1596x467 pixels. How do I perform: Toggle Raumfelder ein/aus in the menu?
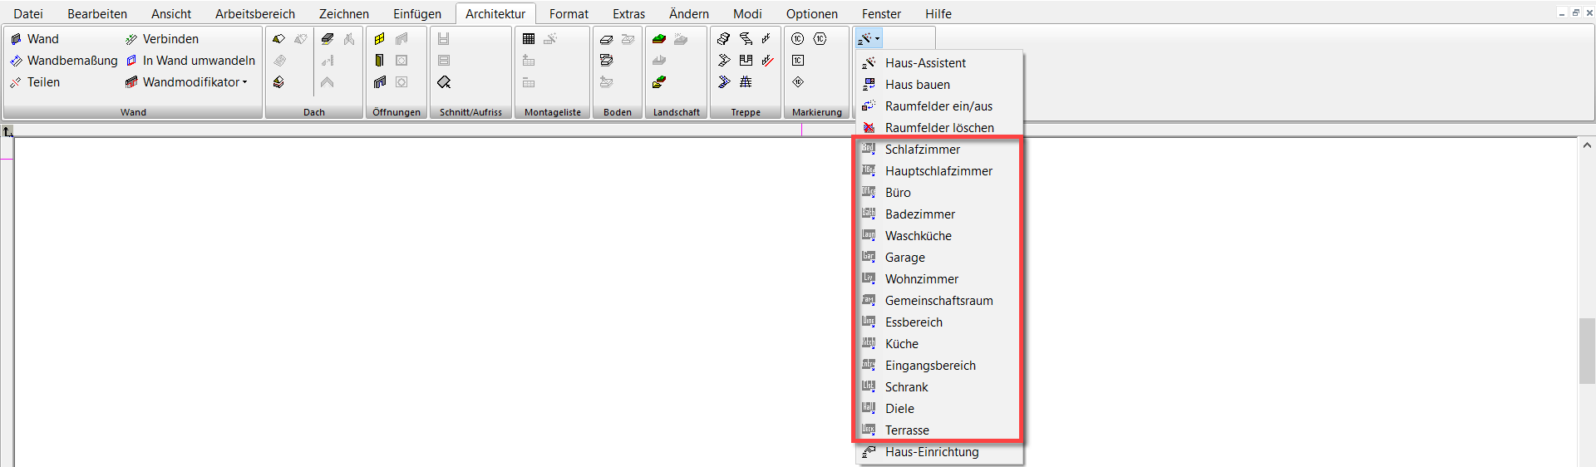coord(939,106)
